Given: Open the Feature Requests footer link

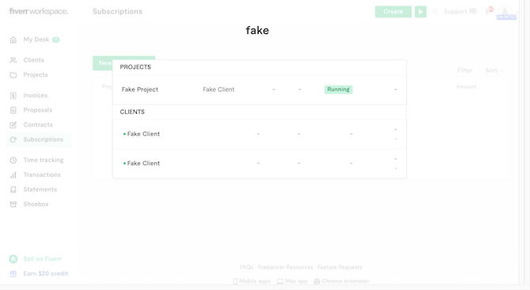Looking at the screenshot, I should click(339, 267).
